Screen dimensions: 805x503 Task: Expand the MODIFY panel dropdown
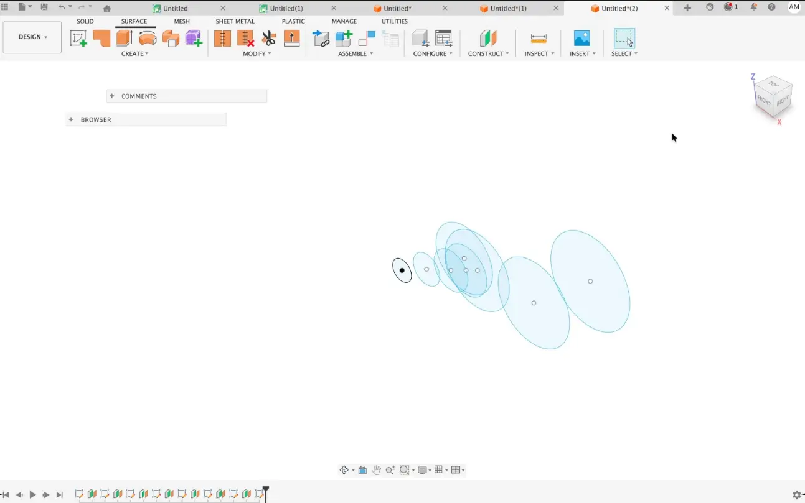(x=257, y=53)
